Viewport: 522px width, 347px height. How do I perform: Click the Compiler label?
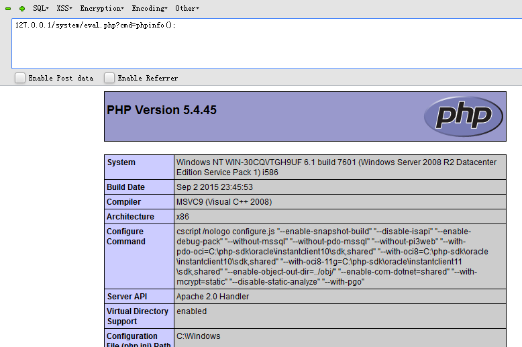124,202
